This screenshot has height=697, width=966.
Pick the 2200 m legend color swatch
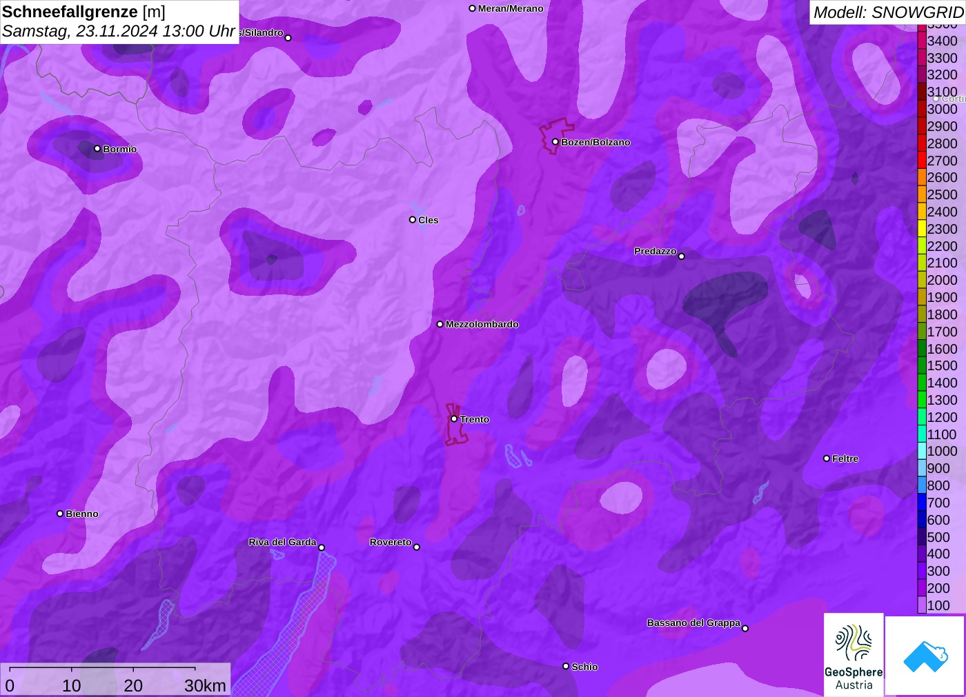tap(922, 246)
